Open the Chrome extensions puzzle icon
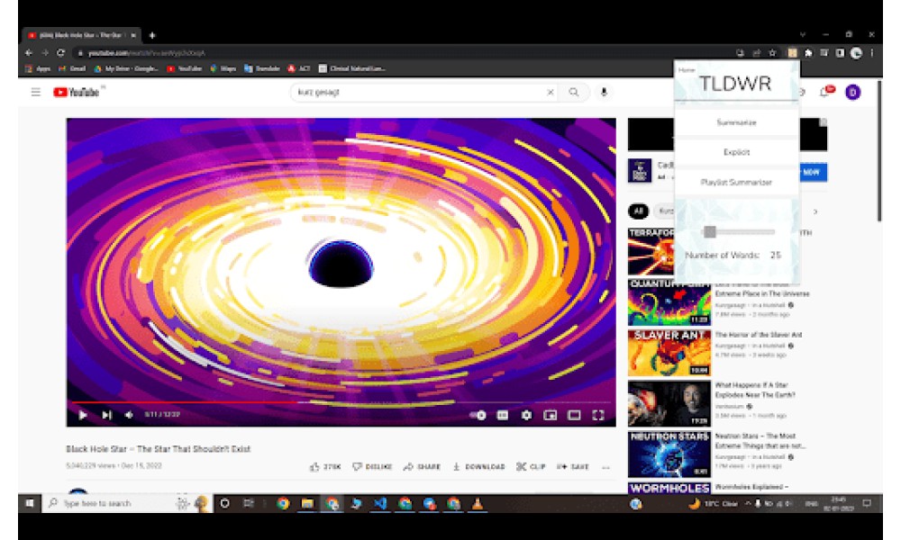 808,53
